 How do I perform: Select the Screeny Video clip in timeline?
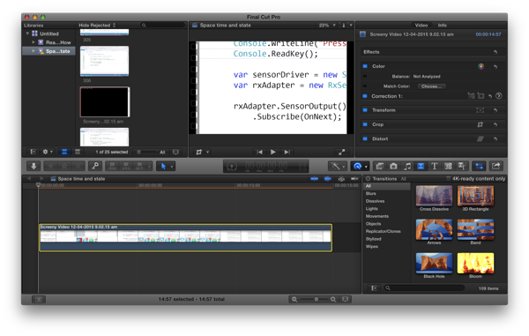tap(185, 238)
